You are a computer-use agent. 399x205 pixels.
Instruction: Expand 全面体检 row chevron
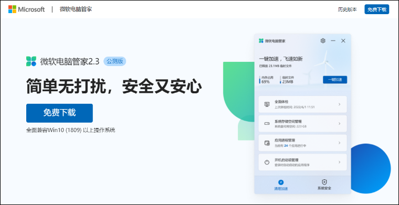pos(340,104)
